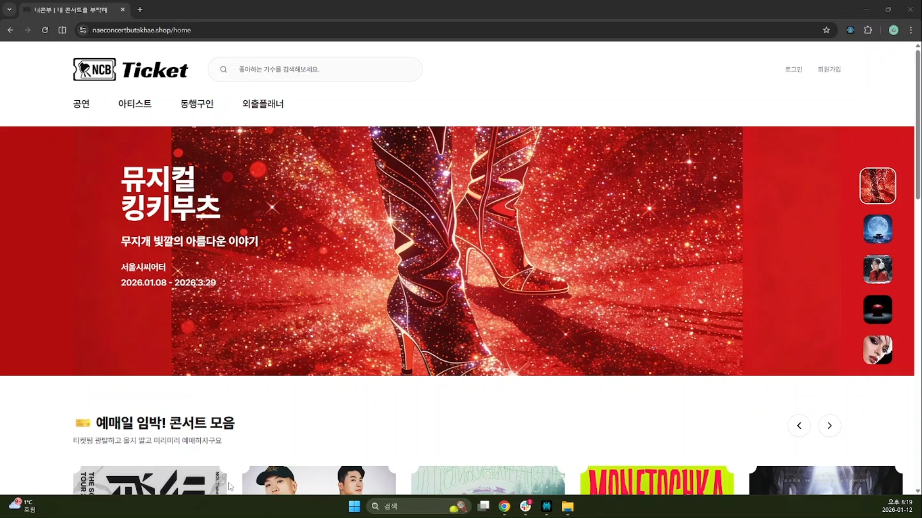Open the 아티스트 menu

(135, 104)
